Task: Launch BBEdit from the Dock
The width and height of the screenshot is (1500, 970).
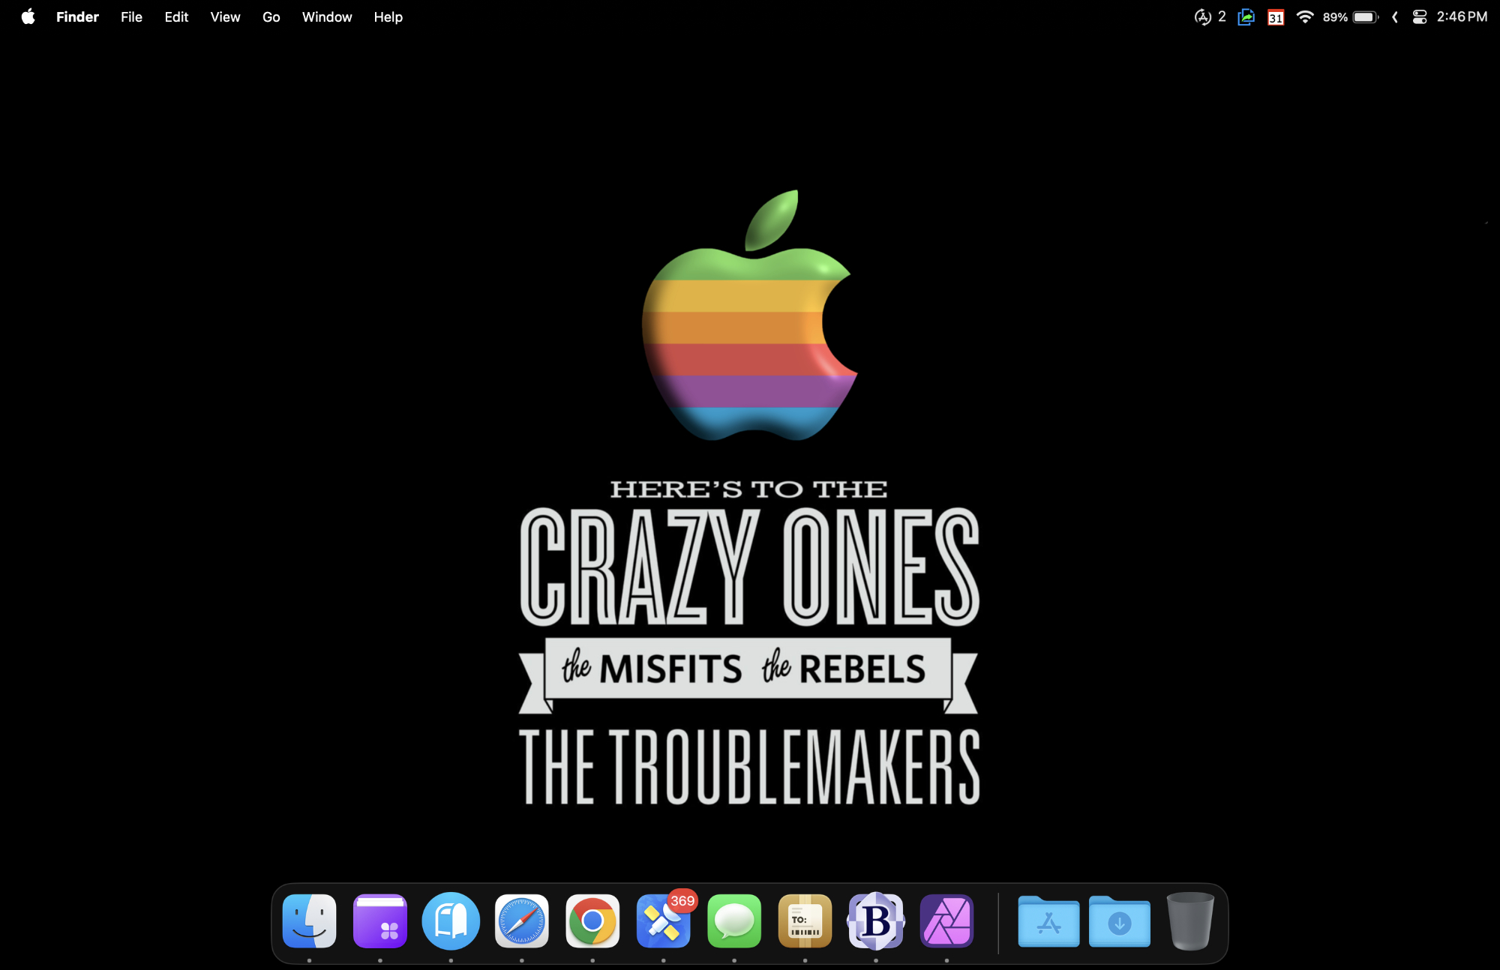Action: 875,921
